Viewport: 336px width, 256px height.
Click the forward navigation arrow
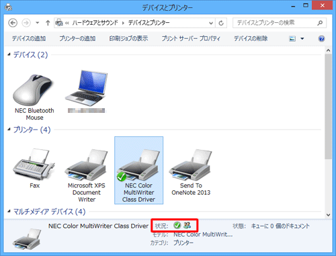(x=26, y=23)
